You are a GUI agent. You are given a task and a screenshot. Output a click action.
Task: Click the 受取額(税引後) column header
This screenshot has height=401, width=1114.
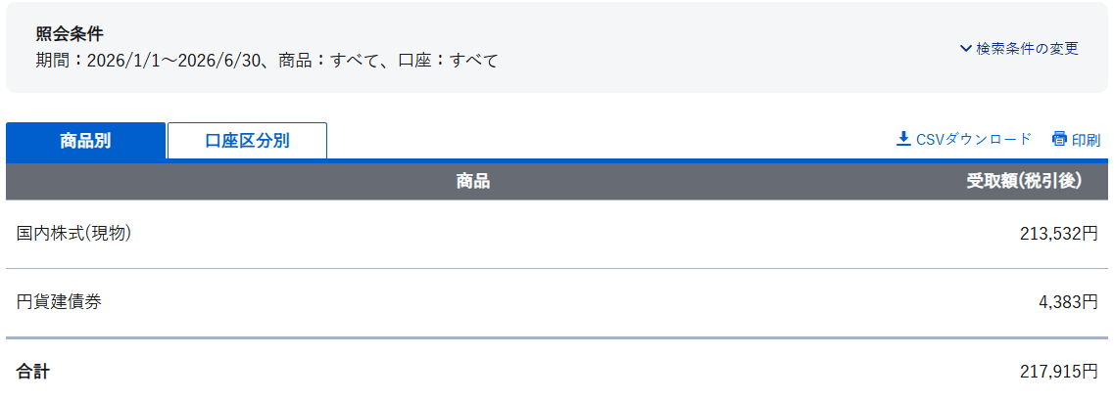coord(1024,182)
